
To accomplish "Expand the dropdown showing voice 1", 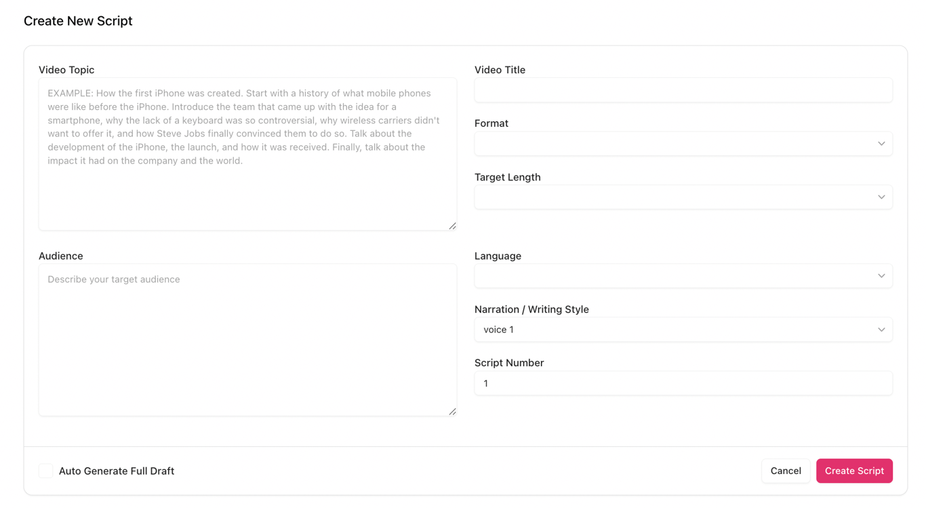I will (683, 330).
